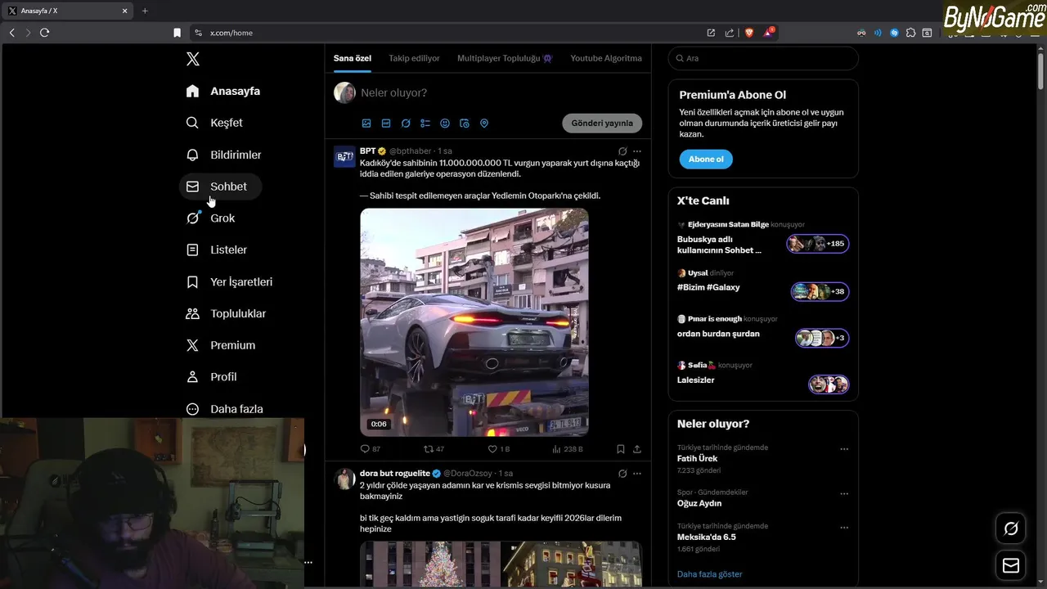Reply to the BPT post (87)
1047x589 pixels.
(x=371, y=449)
